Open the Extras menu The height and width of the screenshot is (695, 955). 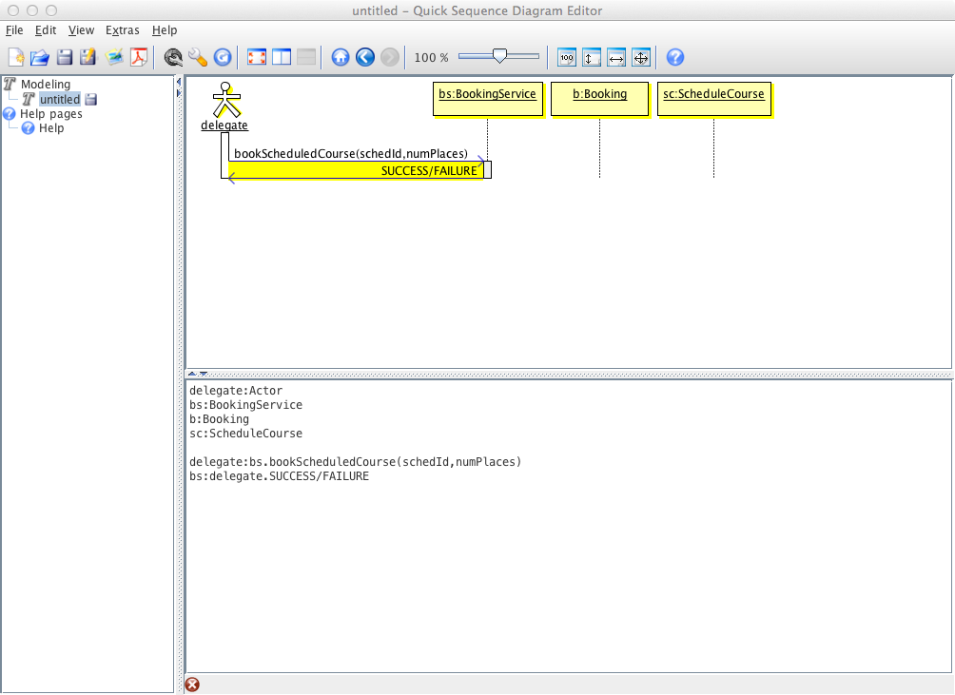click(122, 30)
